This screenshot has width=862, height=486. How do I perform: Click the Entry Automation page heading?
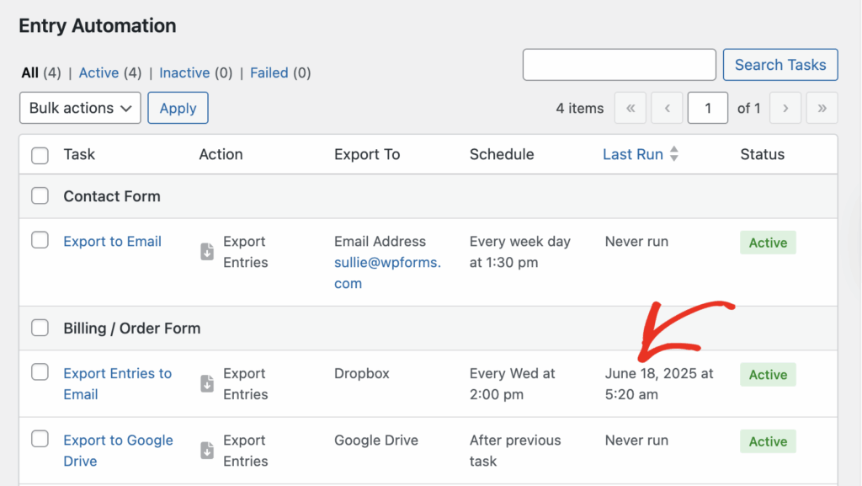point(98,26)
